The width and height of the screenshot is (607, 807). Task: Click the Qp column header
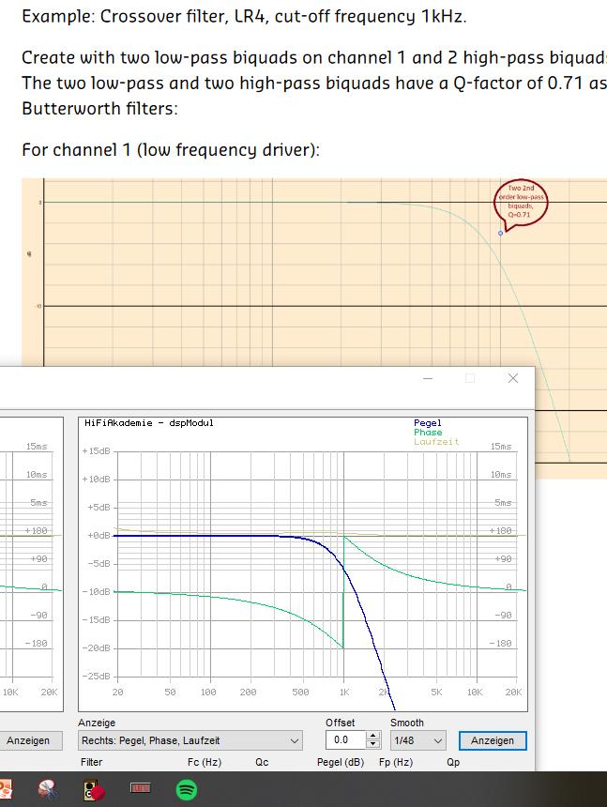(453, 762)
